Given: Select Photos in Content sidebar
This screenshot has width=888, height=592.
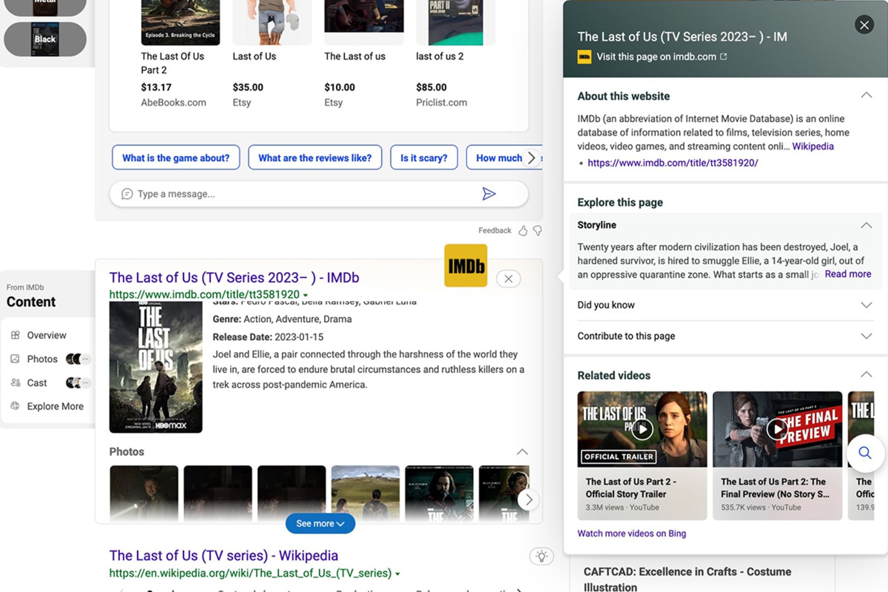Looking at the screenshot, I should pyautogui.click(x=42, y=359).
